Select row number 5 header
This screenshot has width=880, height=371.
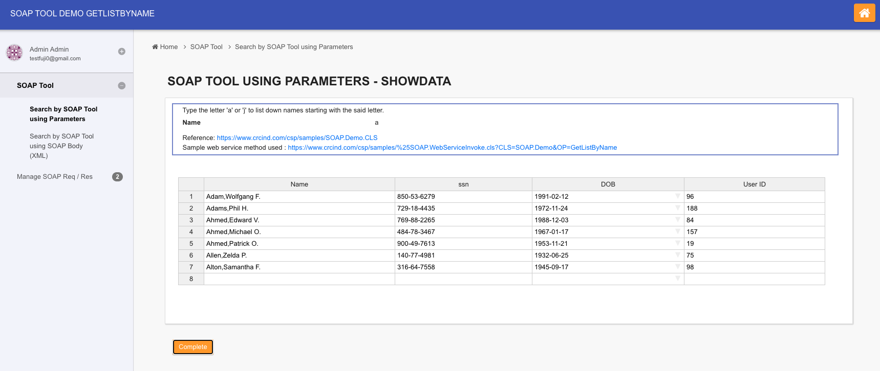click(191, 244)
